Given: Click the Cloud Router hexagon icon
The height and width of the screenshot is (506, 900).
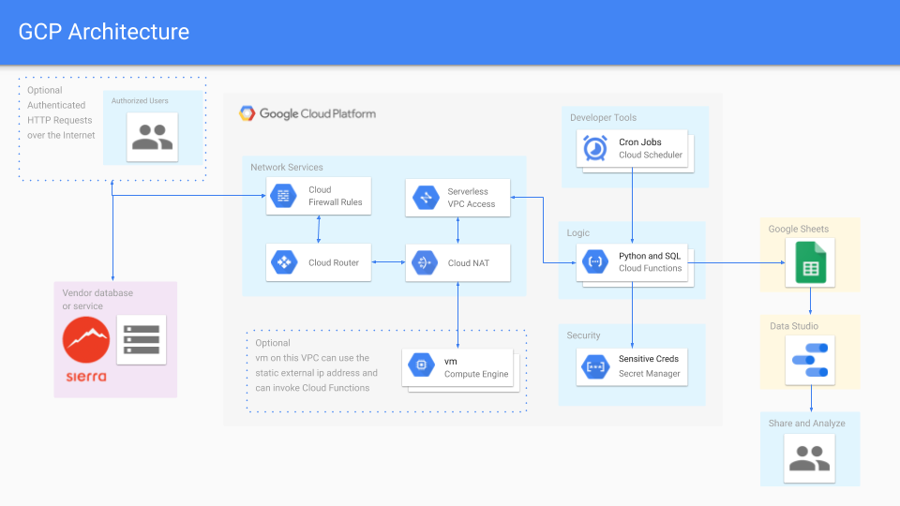Looking at the screenshot, I should [x=284, y=262].
